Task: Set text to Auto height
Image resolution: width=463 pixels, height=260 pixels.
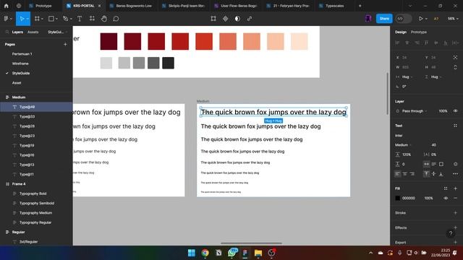Action: [x=434, y=164]
